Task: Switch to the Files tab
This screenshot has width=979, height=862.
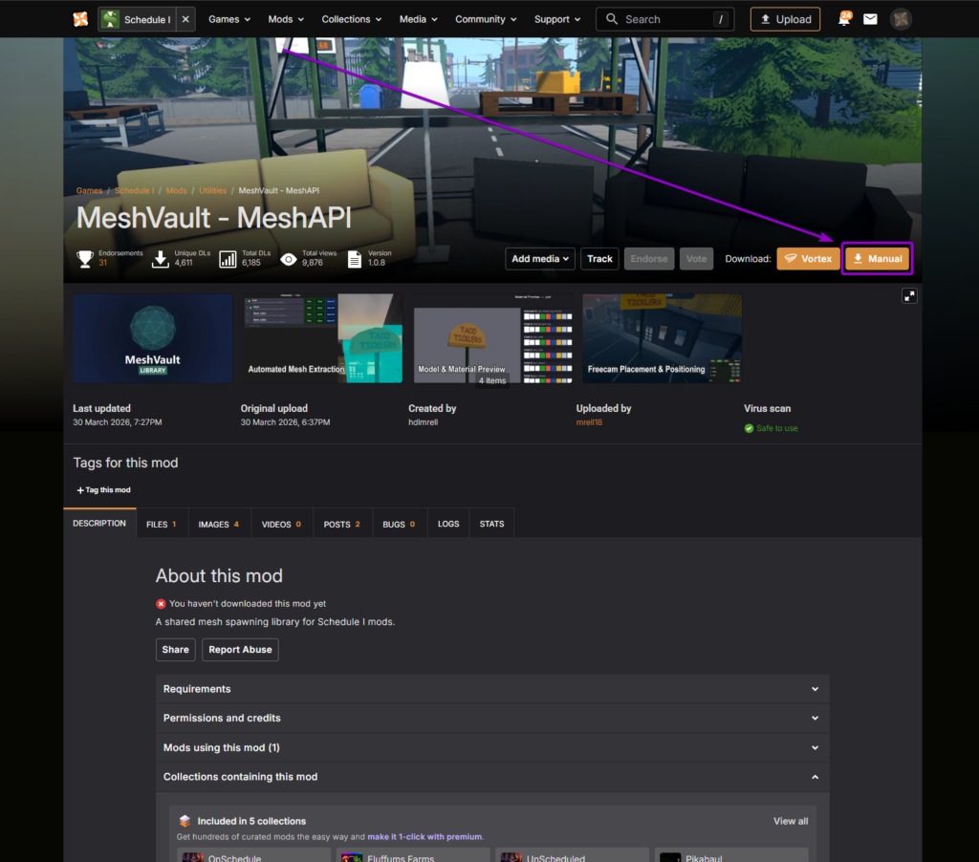Action: (x=162, y=524)
